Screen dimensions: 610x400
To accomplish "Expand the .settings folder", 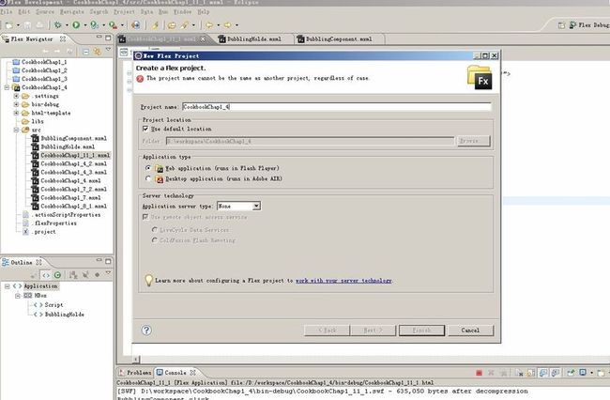I will click(x=16, y=96).
